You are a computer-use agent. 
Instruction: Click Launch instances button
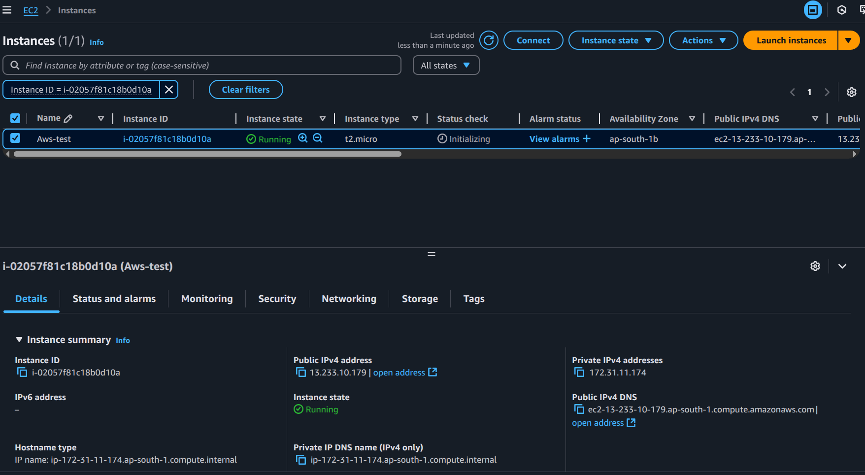[791, 40]
